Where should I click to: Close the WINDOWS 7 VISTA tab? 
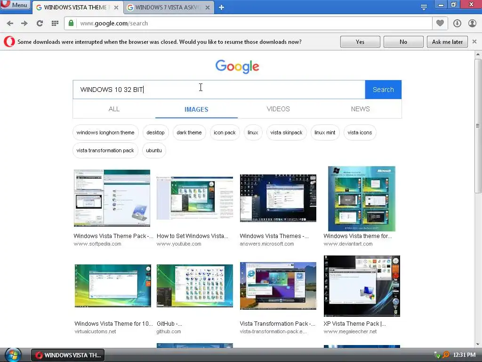point(208,8)
